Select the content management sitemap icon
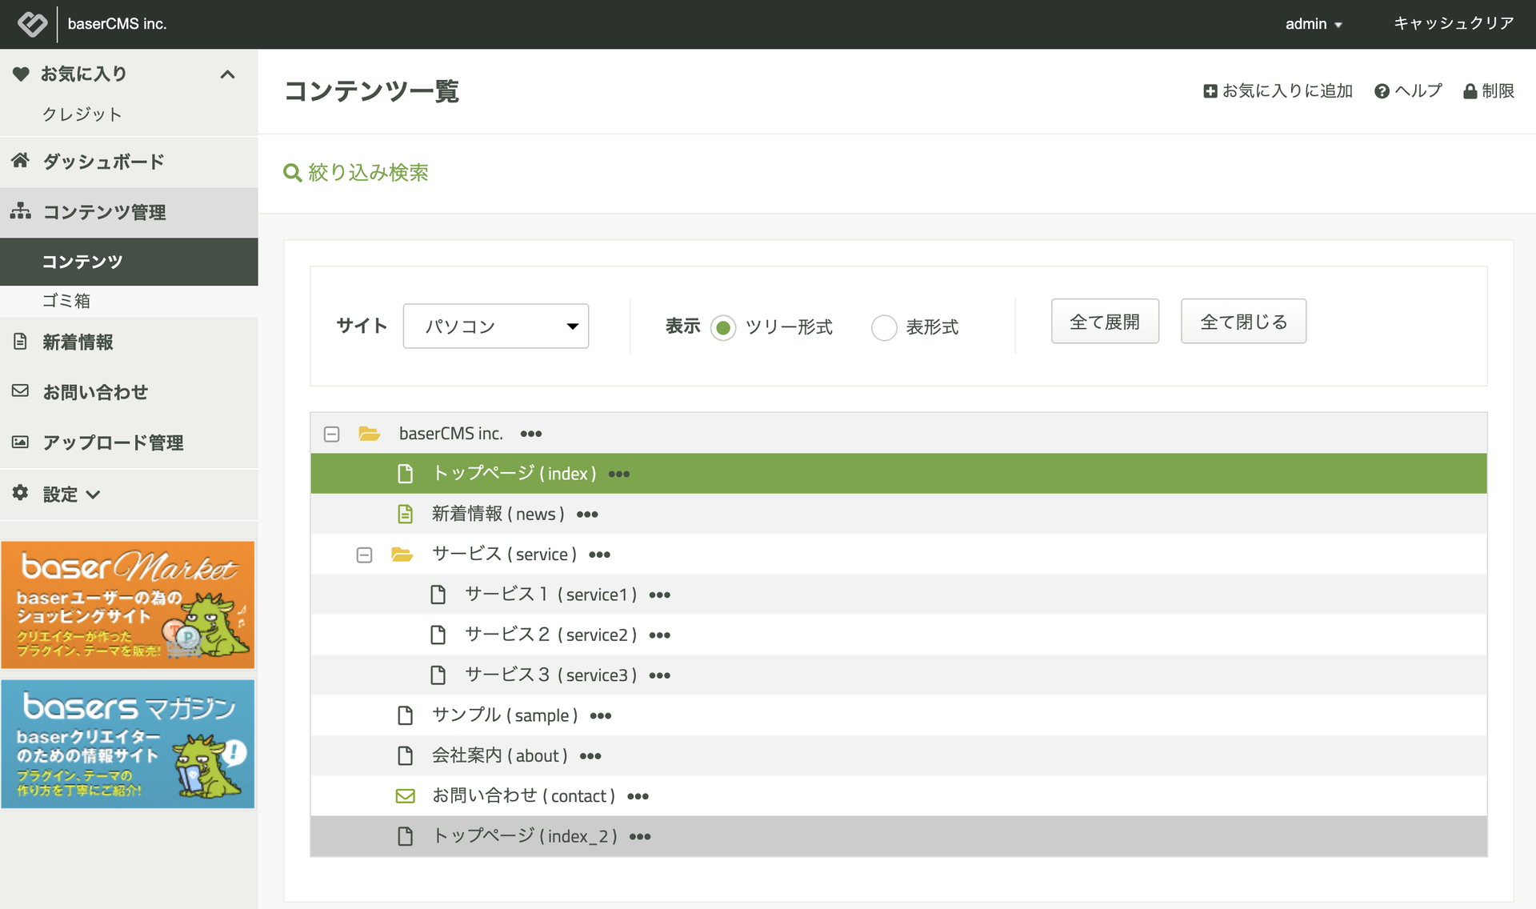This screenshot has width=1536, height=909. [21, 212]
